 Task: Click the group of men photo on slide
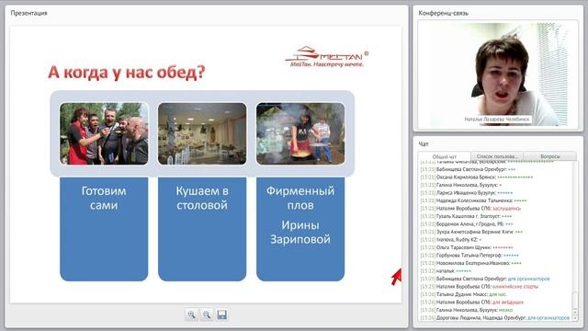coord(104,133)
